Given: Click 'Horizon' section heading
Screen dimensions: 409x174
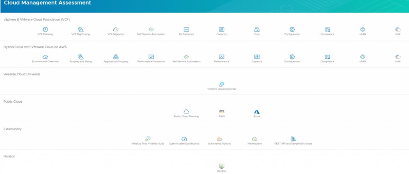Looking at the screenshot, I should 9,156.
